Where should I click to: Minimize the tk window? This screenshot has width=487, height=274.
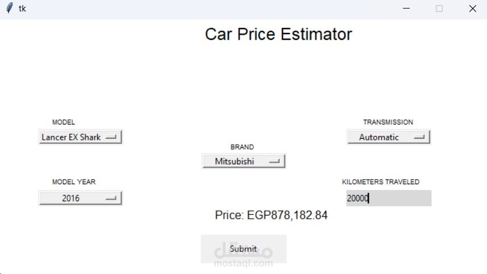point(406,9)
